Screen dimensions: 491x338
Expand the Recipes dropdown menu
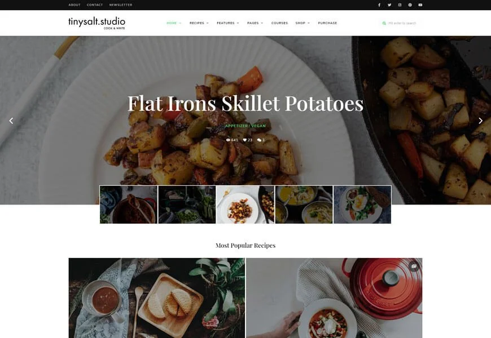click(x=199, y=23)
